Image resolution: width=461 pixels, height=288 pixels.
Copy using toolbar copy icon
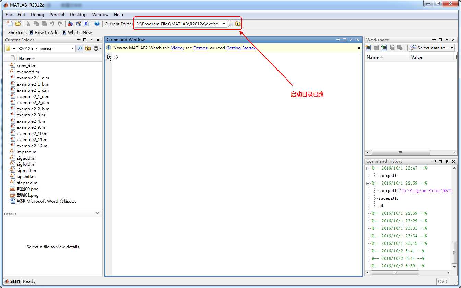(x=36, y=24)
